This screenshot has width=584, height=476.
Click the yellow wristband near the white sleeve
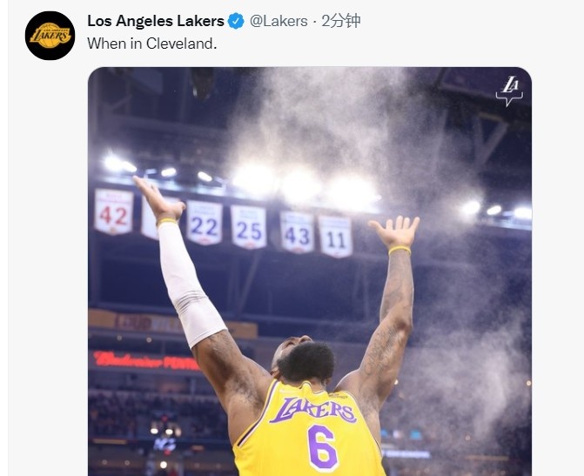167,222
